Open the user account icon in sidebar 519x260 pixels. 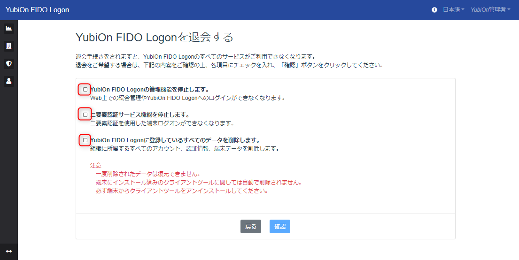[9, 81]
